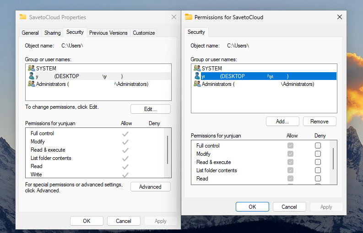Open the Previous Versions tab
This screenshot has height=233, width=363.
[108, 33]
